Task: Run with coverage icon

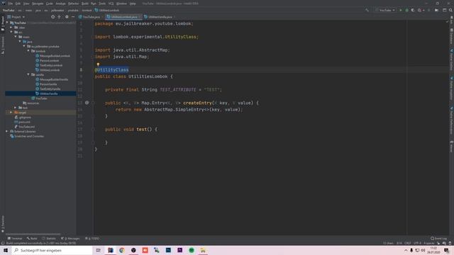Action: tap(413, 10)
